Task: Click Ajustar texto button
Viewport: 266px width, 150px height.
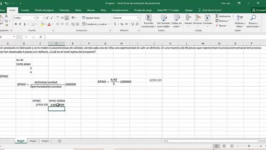Action: [x=91, y=18]
